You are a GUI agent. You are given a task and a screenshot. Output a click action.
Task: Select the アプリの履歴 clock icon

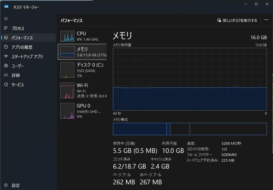tap(6, 47)
